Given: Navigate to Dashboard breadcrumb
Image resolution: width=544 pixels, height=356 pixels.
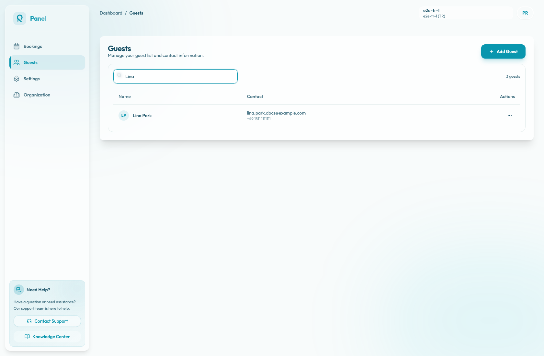Looking at the screenshot, I should click(x=111, y=13).
